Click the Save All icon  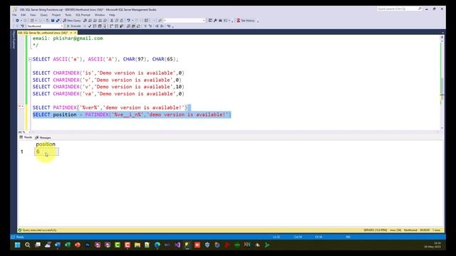pyautogui.click(x=58, y=21)
